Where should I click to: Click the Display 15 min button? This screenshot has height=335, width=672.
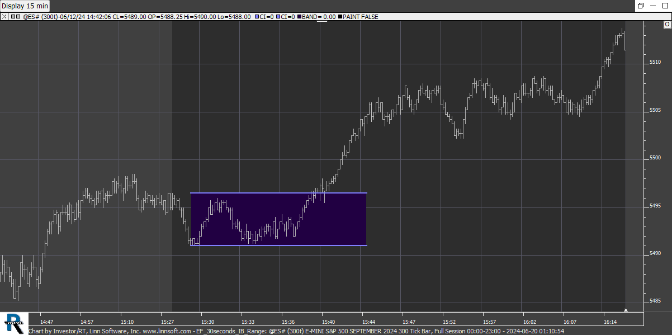click(x=26, y=6)
